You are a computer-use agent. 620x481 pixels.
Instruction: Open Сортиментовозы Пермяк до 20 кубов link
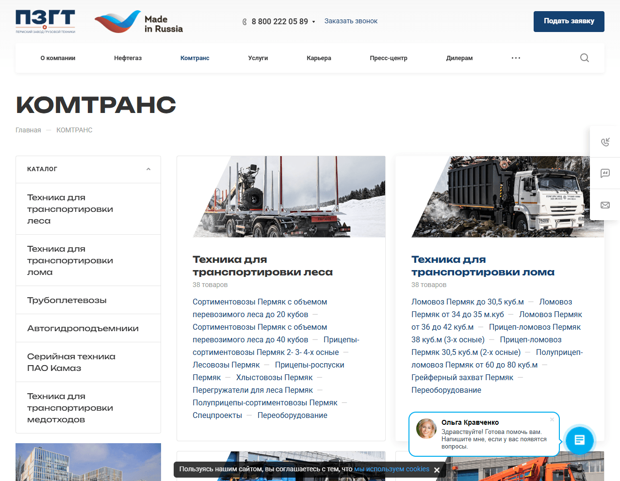(x=260, y=308)
